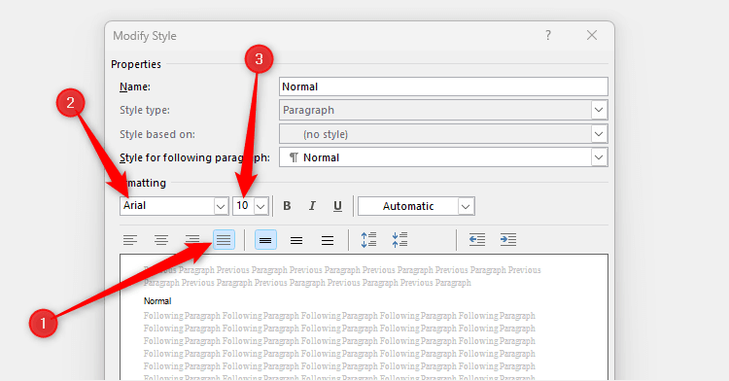Open the help question mark button
The image size is (729, 381).
[x=548, y=35]
